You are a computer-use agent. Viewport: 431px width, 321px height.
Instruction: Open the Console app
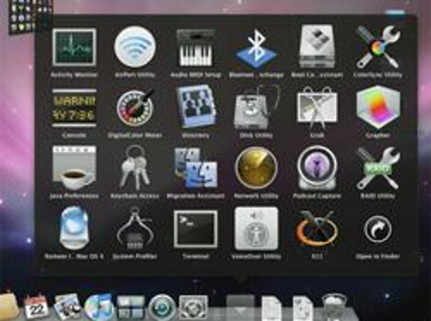tap(74, 108)
